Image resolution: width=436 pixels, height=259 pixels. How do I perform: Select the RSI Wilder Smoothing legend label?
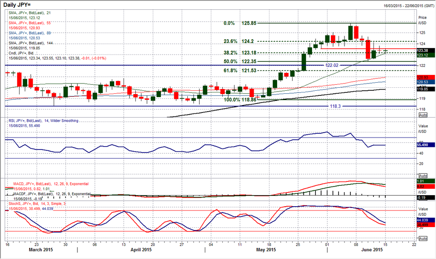43,121
